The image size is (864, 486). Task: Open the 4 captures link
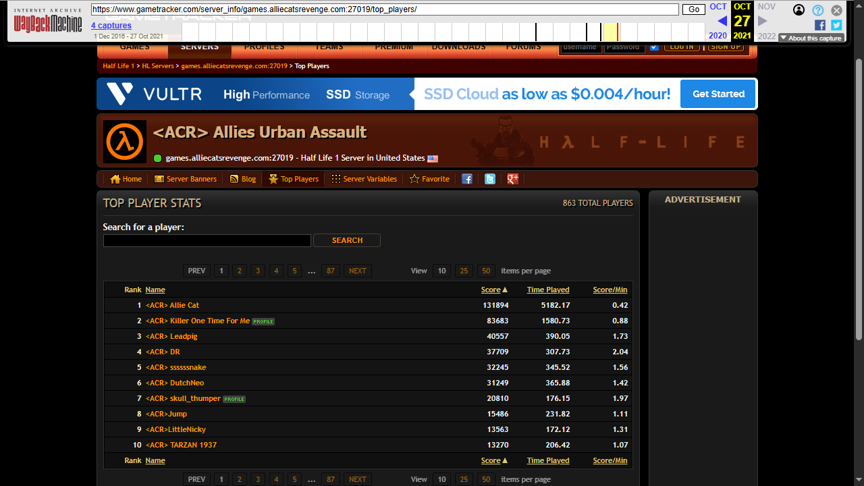coord(111,26)
